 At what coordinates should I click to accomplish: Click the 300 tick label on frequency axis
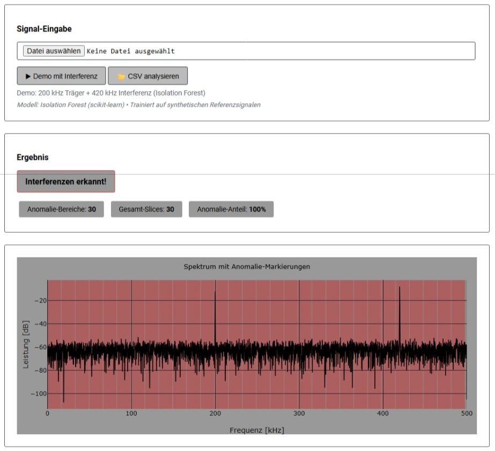pyautogui.click(x=299, y=413)
